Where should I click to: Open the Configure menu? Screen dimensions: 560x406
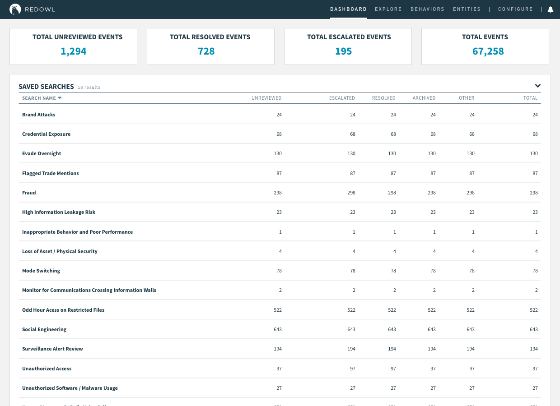515,9
